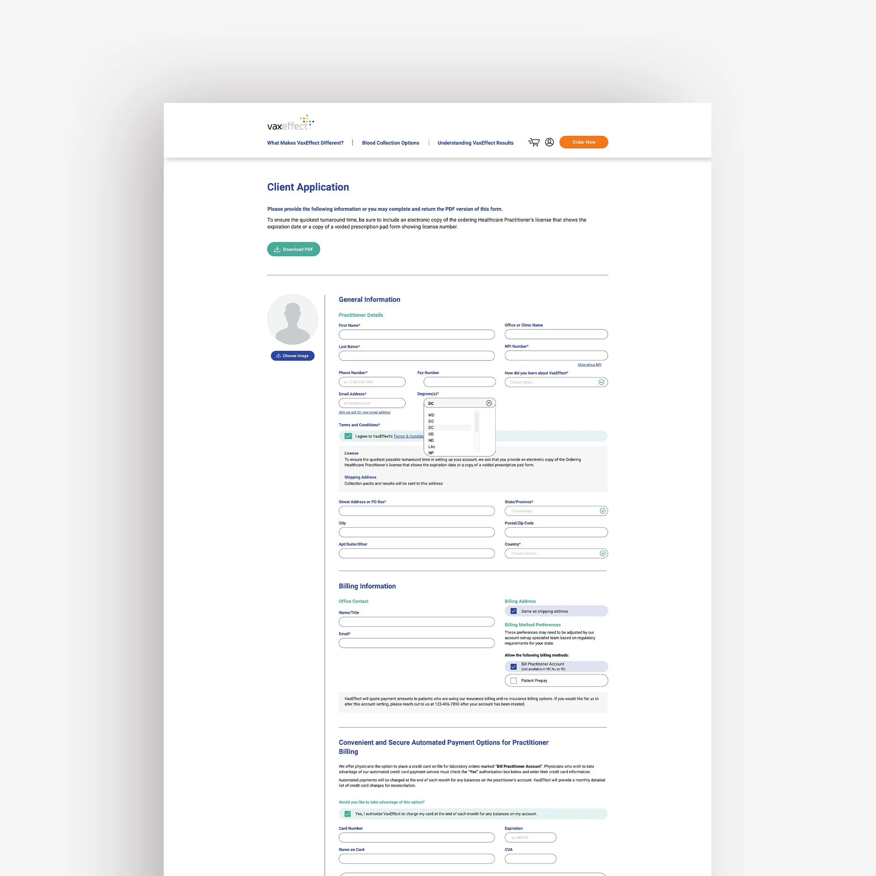Image resolution: width=876 pixels, height=876 pixels.
Task: Uncheck Bill Practitioner Account checkbox
Action: coord(513,667)
